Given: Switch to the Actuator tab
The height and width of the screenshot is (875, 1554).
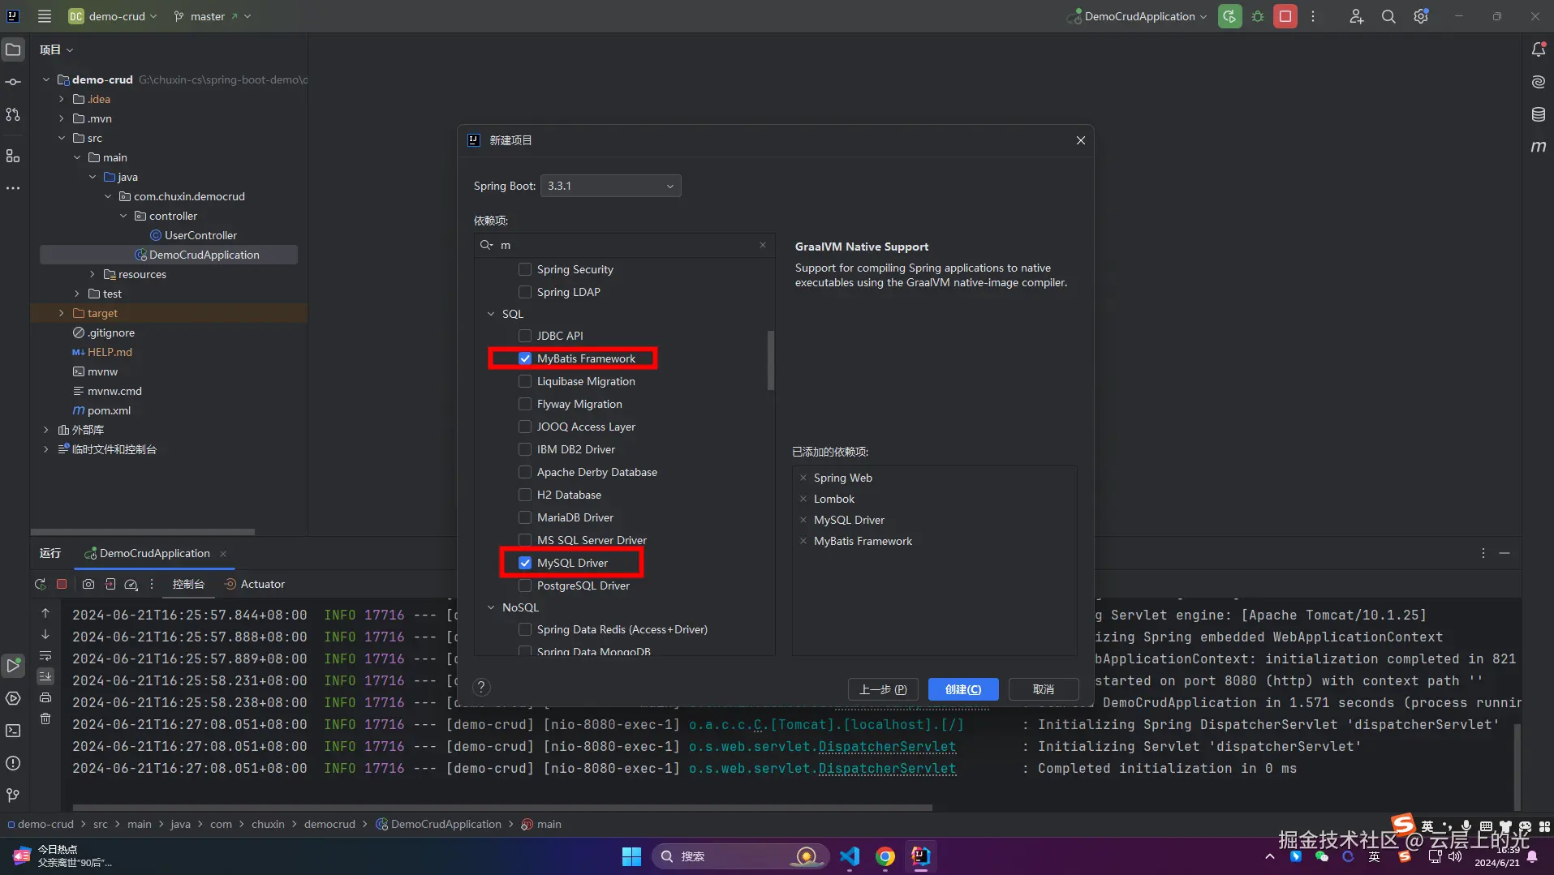Looking at the screenshot, I should 255,584.
